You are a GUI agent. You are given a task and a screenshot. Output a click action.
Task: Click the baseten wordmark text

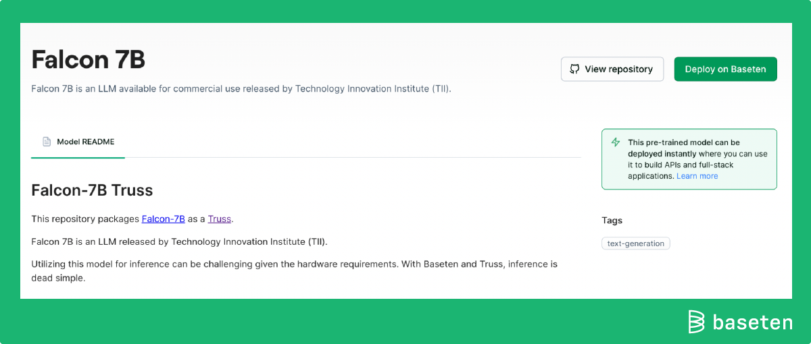point(752,322)
